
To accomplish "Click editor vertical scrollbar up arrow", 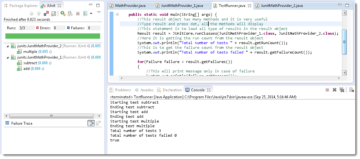I will (344, 13).
